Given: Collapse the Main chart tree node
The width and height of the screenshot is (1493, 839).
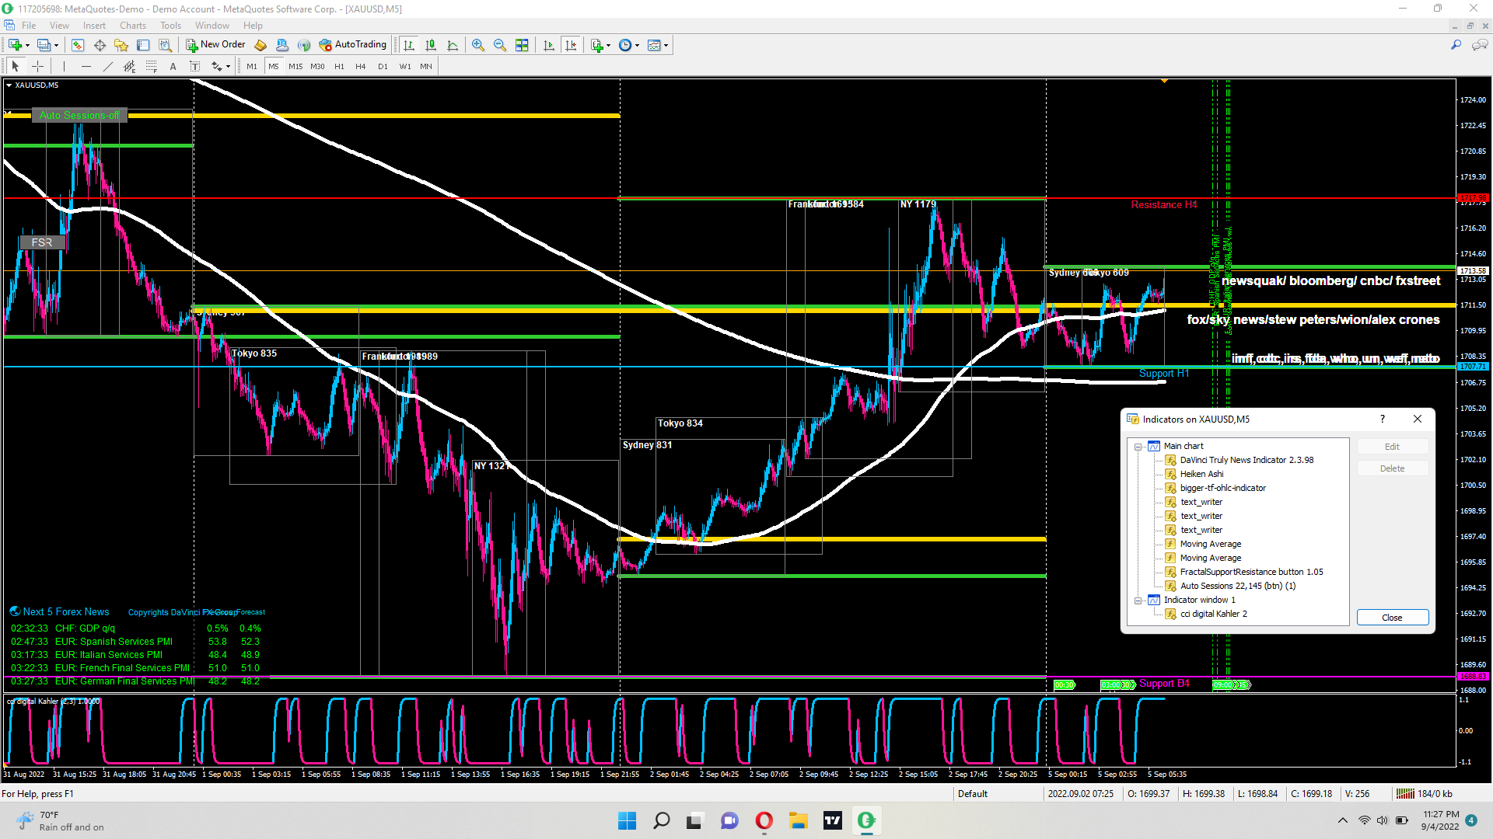Looking at the screenshot, I should point(1138,447).
